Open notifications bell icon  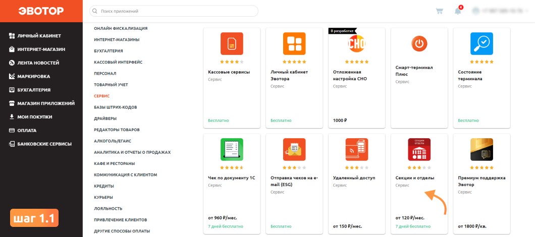click(x=458, y=11)
